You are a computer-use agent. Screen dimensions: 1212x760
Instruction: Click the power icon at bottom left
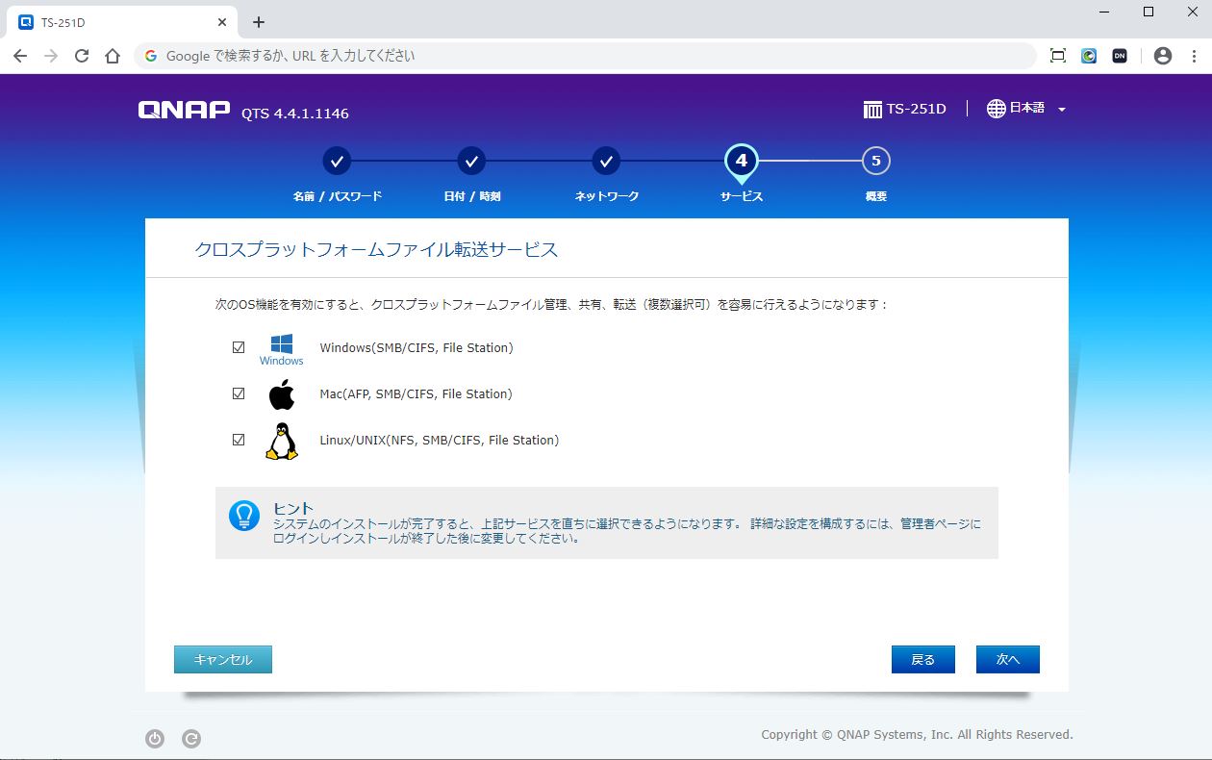(155, 739)
